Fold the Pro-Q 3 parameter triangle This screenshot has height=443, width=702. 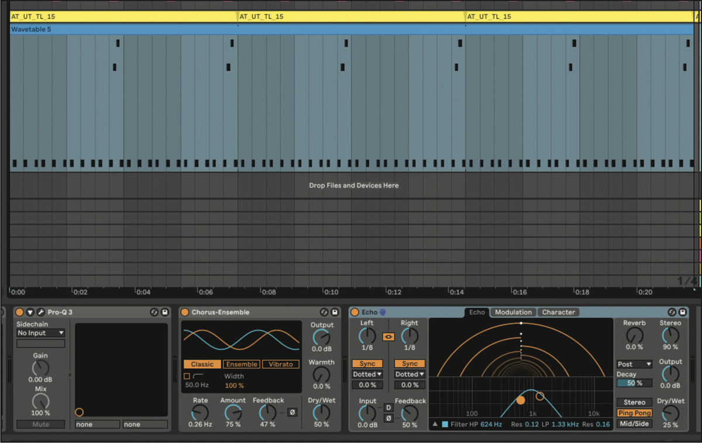click(x=30, y=312)
